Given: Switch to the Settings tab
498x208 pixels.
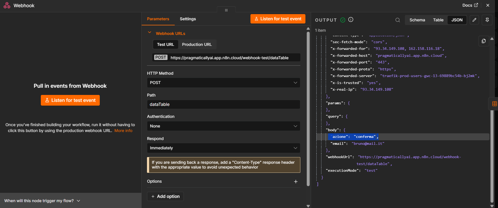Looking at the screenshot, I should tap(188, 19).
